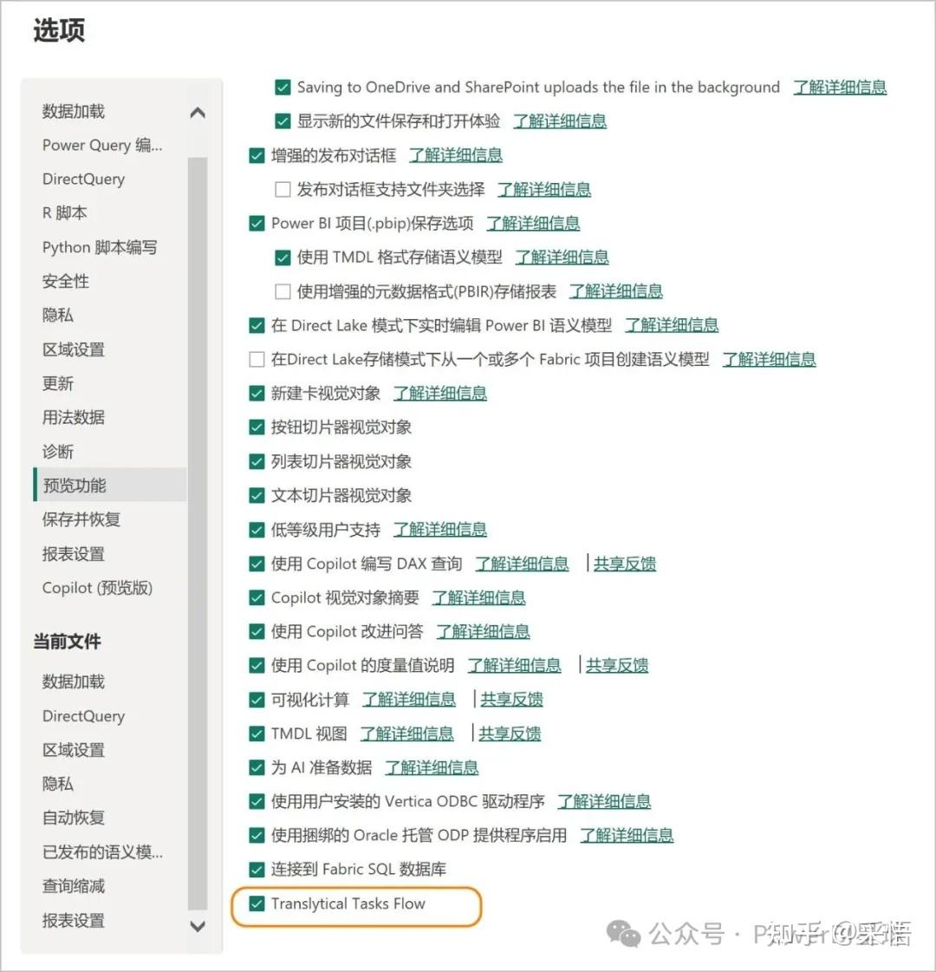Image resolution: width=936 pixels, height=972 pixels.
Task: Uncheck 按钮切片器视觉对象
Action: [257, 427]
